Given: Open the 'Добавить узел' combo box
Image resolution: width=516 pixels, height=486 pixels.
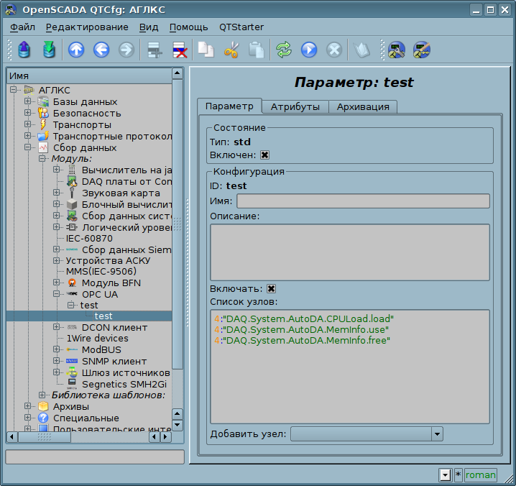Looking at the screenshot, I should (x=367, y=434).
